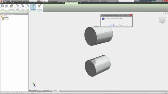This screenshot has height=94, width=168.
Task: Click the document tab arrangement icon
Action: [x=30, y=91]
